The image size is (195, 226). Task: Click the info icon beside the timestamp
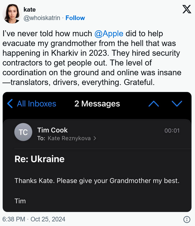point(187,219)
